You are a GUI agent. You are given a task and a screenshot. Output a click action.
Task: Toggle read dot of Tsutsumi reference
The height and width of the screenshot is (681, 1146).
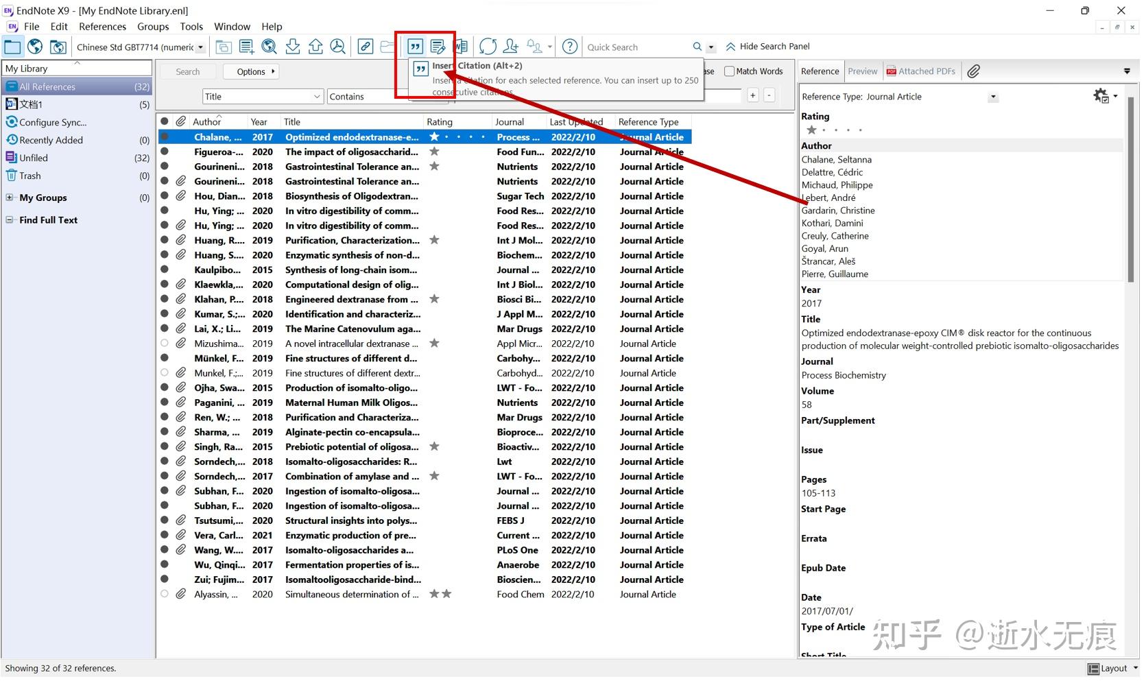tap(165, 521)
